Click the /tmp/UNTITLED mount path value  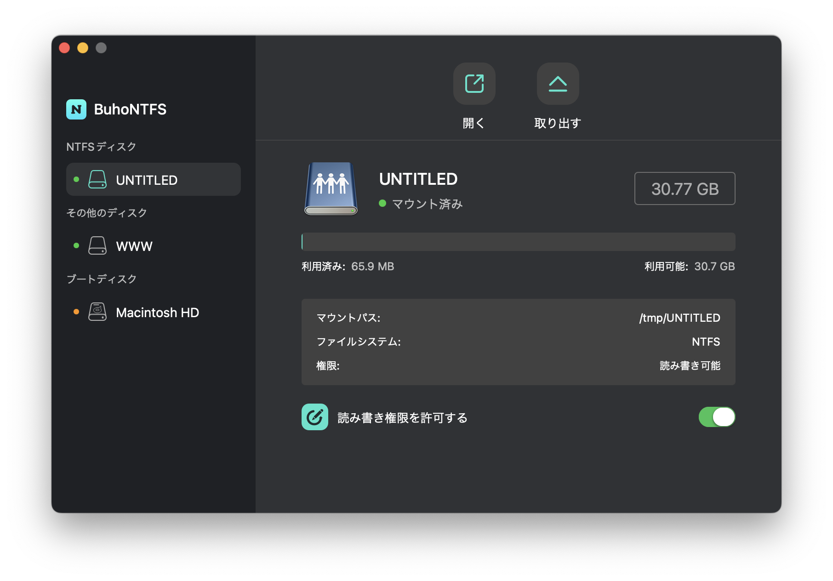(x=679, y=318)
